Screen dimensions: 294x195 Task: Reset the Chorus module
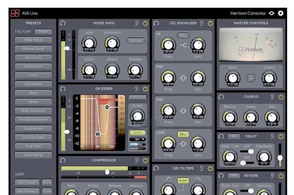pyautogui.click(x=221, y=97)
